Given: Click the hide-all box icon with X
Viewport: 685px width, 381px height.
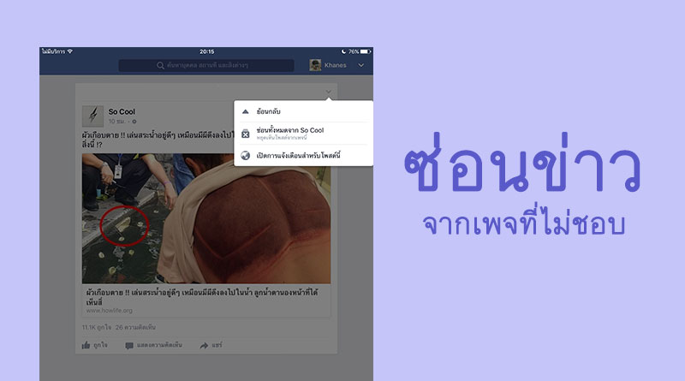Looking at the screenshot, I should pos(246,134).
